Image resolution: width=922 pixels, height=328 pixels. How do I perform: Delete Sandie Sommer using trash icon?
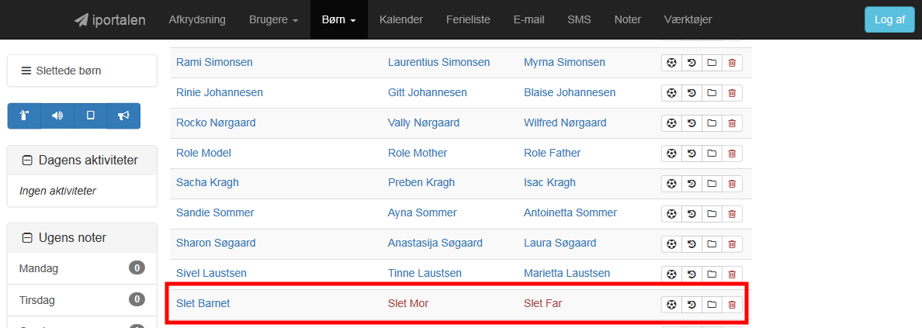click(x=732, y=214)
